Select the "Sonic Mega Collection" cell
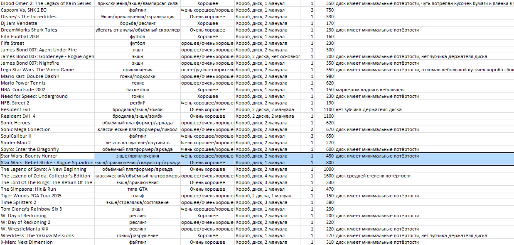Image resolution: width=514 pixels, height=245 pixels. coord(47,129)
